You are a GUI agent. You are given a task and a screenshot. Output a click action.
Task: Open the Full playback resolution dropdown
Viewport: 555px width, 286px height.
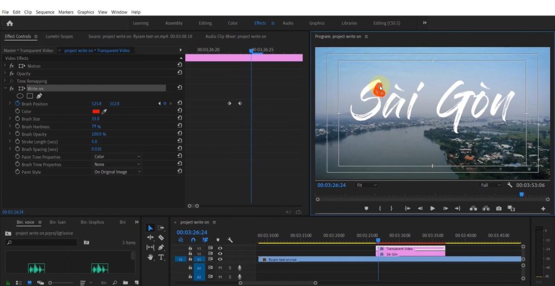tap(491, 185)
